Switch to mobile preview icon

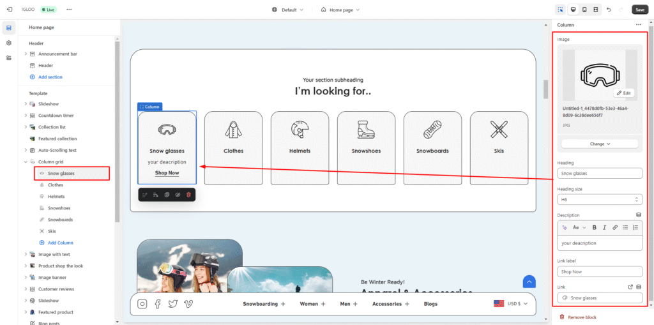[584, 10]
